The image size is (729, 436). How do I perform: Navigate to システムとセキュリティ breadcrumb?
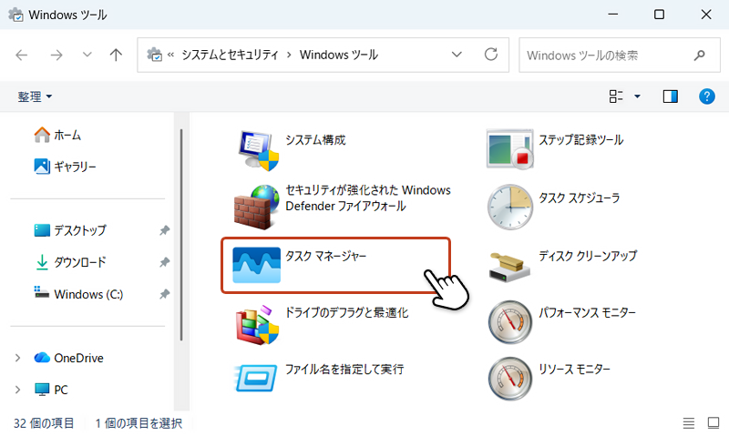click(x=230, y=55)
